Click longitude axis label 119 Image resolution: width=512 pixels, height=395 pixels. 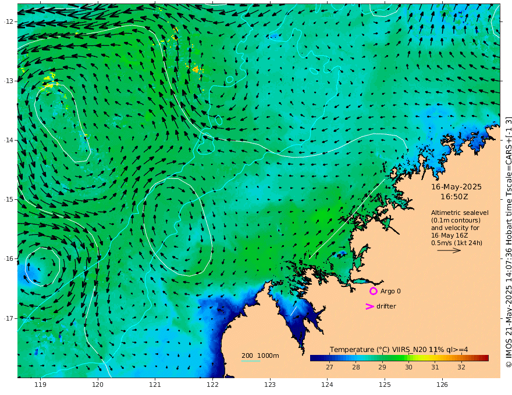click(x=41, y=385)
